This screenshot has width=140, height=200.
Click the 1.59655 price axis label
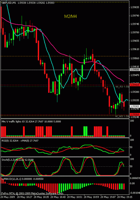tap(135, 41)
